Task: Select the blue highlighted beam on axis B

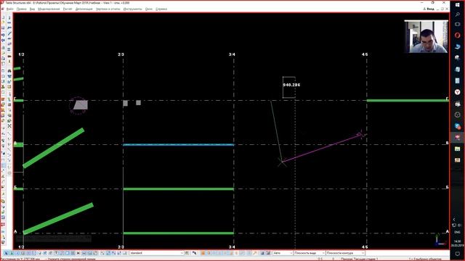Action: point(179,145)
